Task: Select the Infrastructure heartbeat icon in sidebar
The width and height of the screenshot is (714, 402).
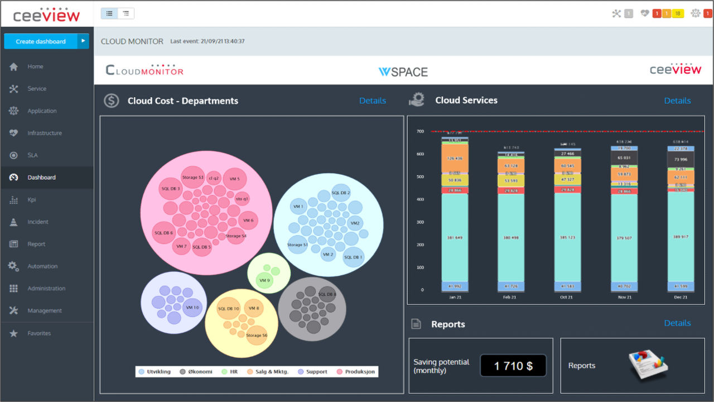Action: (x=14, y=133)
